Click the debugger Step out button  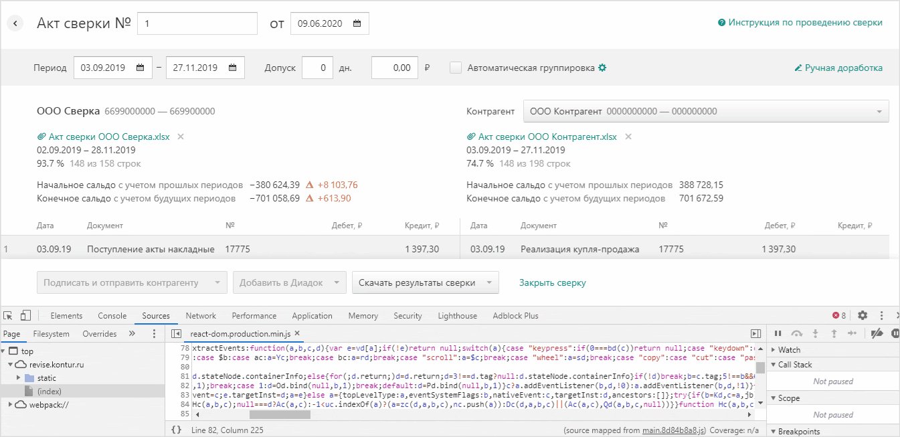point(834,333)
